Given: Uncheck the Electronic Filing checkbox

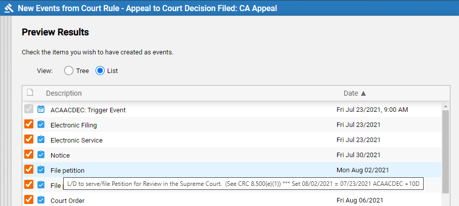Looking at the screenshot, I should [29, 124].
